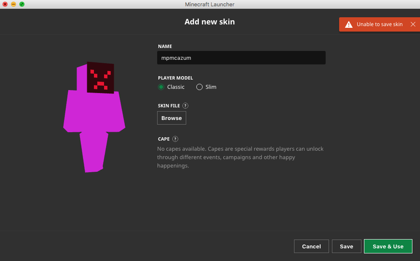Click the no capes available description text

tap(240, 157)
